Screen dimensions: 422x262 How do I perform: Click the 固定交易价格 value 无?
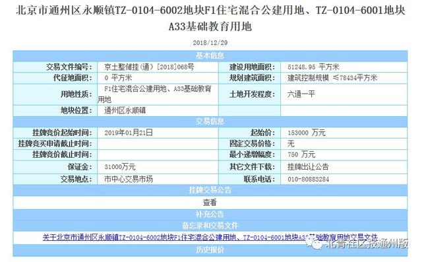coord(291,143)
